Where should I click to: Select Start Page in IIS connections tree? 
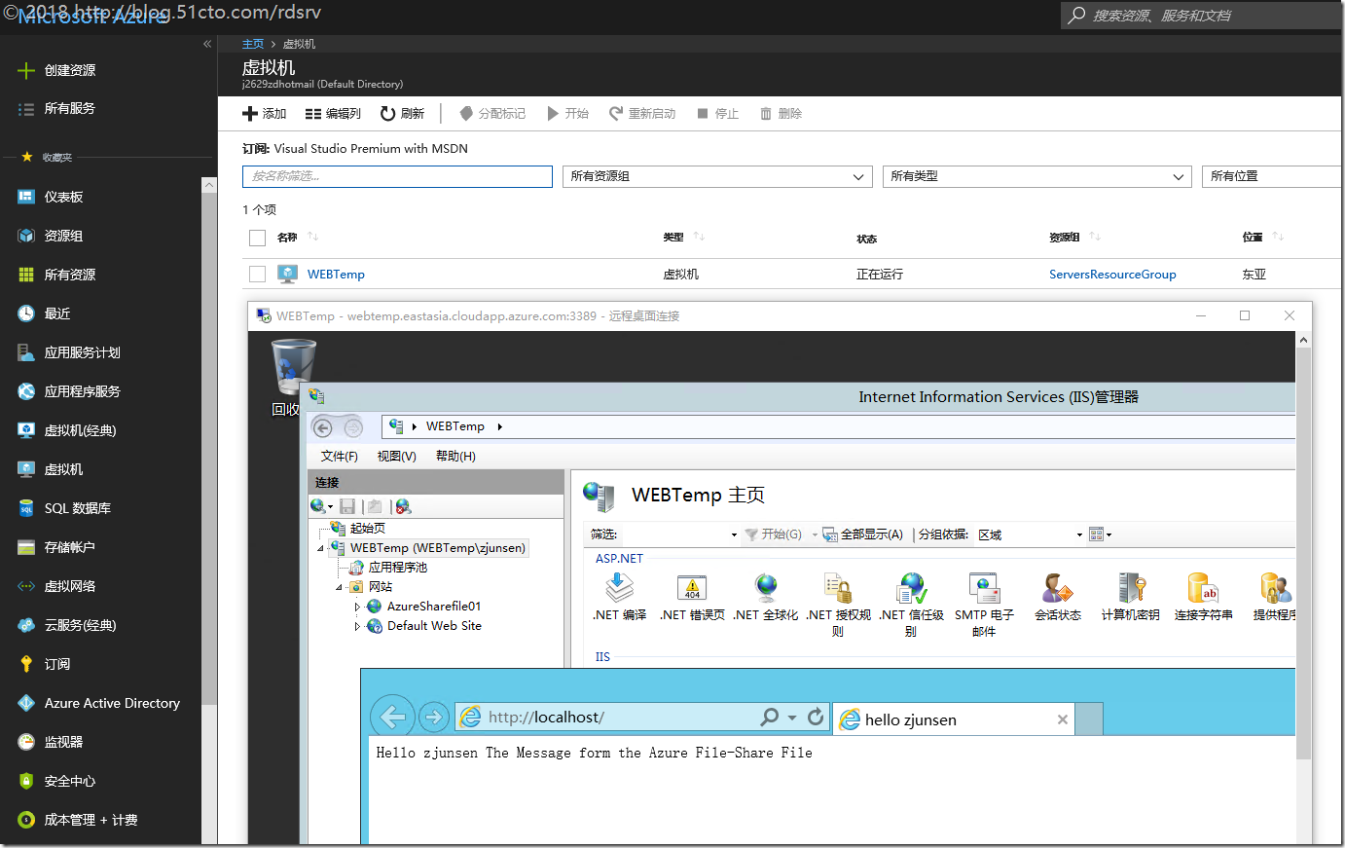pos(367,529)
